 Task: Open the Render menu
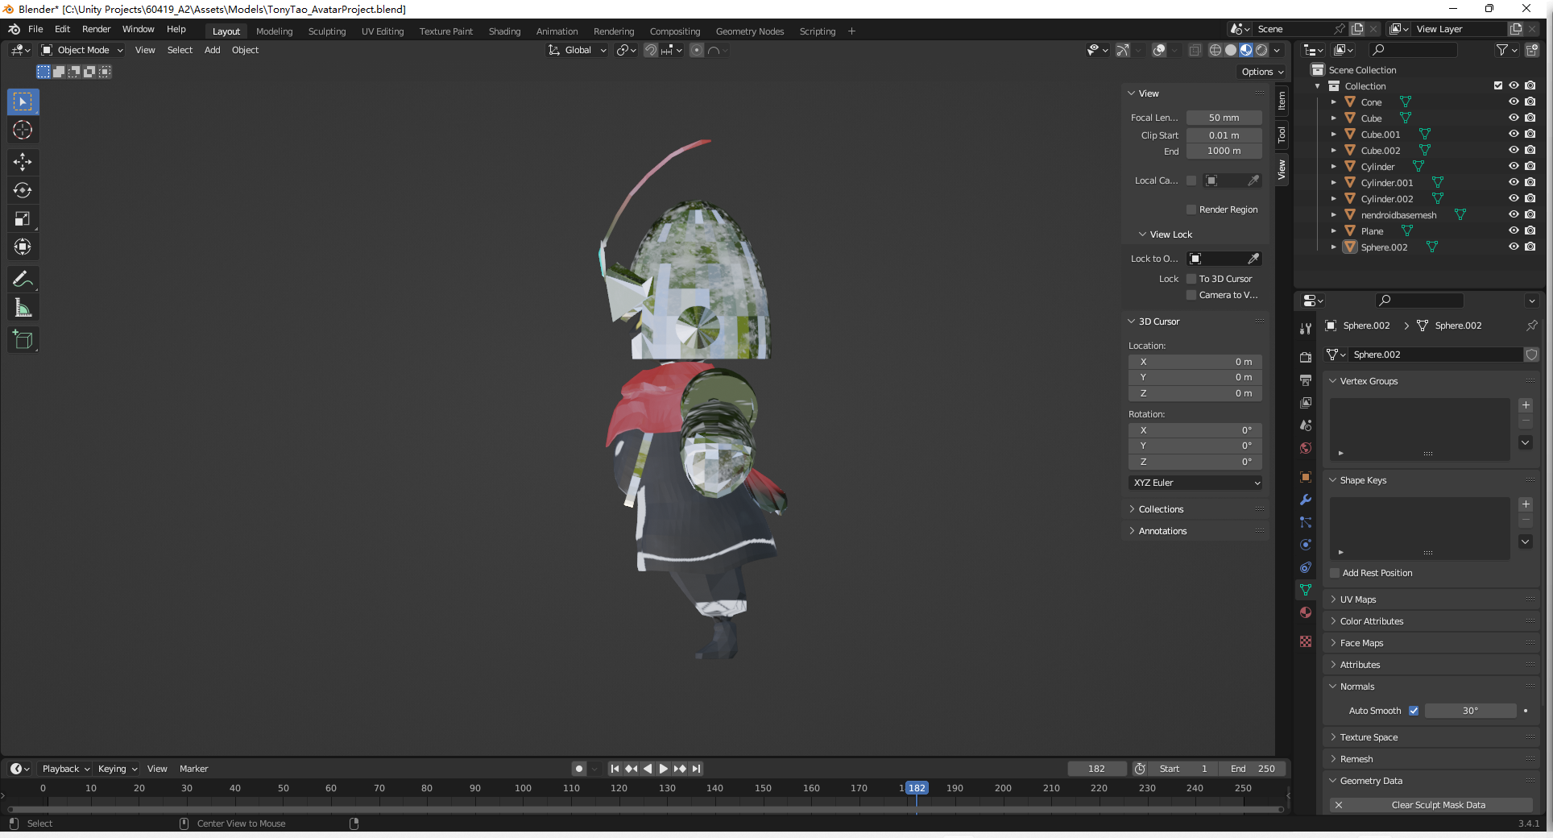tap(96, 29)
